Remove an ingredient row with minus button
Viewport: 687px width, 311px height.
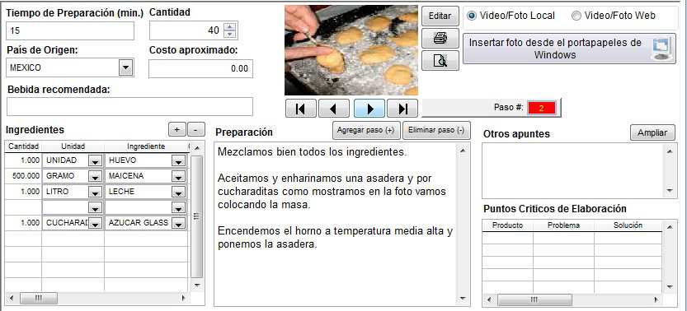(196, 130)
